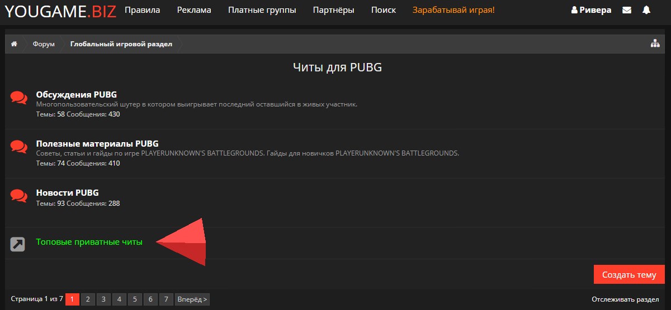Click the Темы: 93 Сообщения: 288 stats text
The image size is (671, 310).
coord(78,204)
